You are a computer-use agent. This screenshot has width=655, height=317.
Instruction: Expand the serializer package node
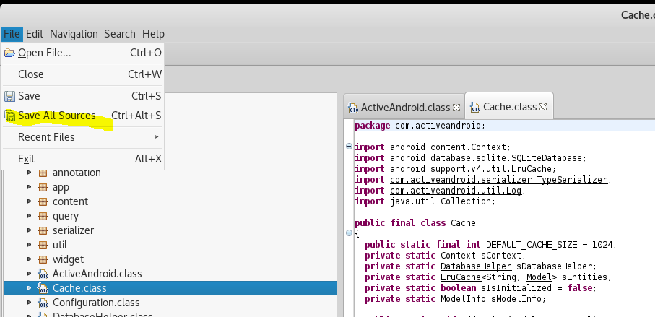point(30,230)
